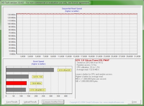
Task: Click the 31,6GB axis label
Action: [137, 56]
